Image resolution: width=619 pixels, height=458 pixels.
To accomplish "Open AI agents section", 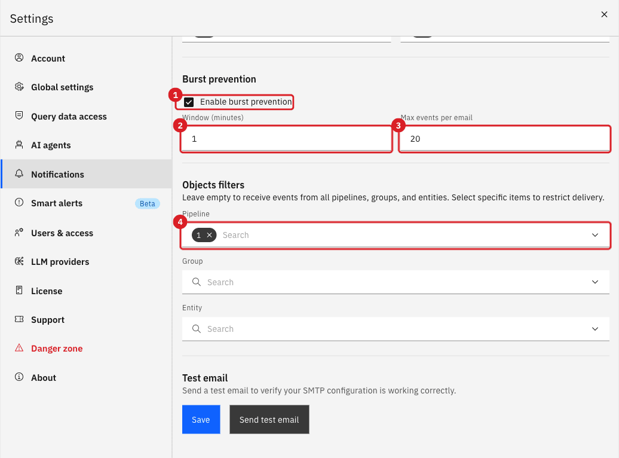I will coord(87,145).
